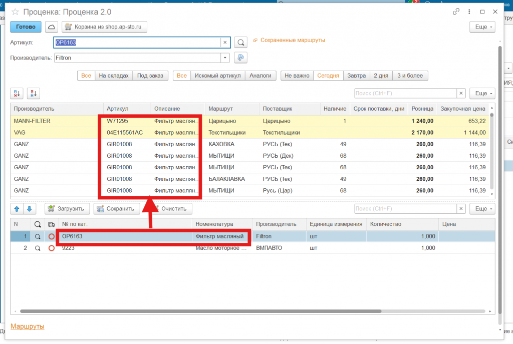Viewport: 513px width, 344px height.
Task: Sort results ascending with the А-Я button
Action: coord(17,93)
